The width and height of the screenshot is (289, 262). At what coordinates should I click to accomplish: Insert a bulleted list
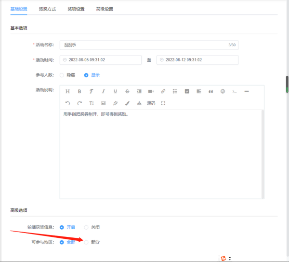click(x=175, y=91)
